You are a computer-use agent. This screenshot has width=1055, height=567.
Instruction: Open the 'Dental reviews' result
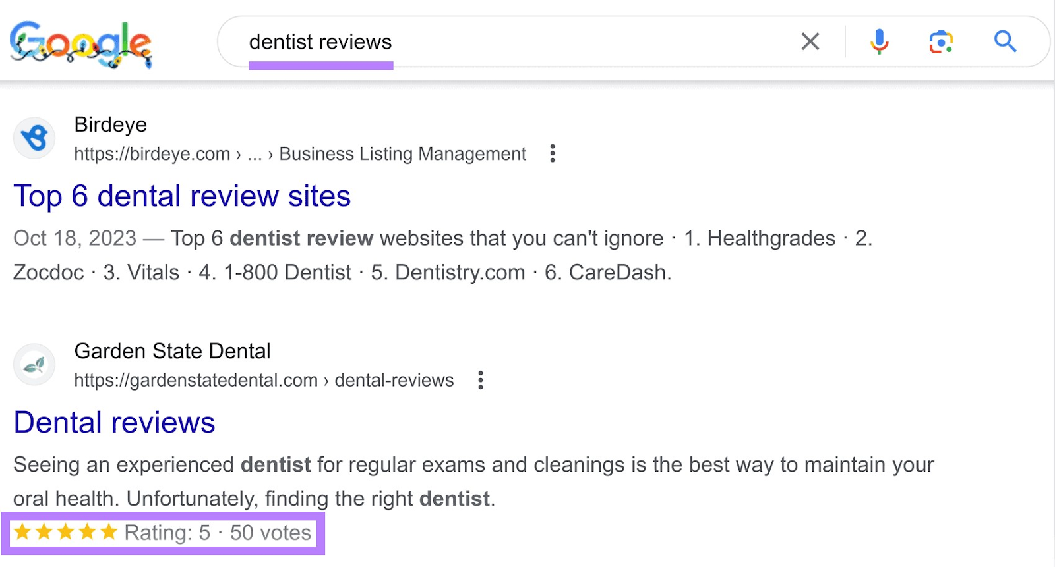click(114, 422)
